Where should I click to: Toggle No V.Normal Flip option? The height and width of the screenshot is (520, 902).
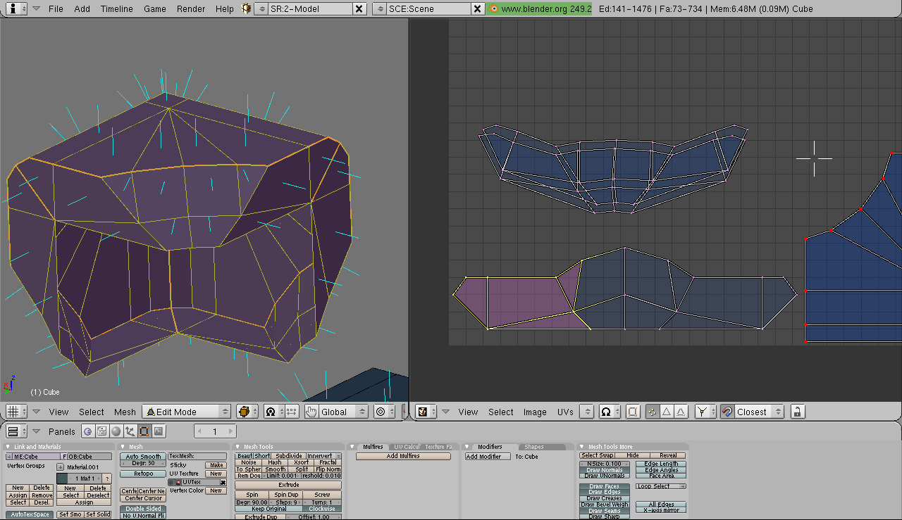pos(143,516)
